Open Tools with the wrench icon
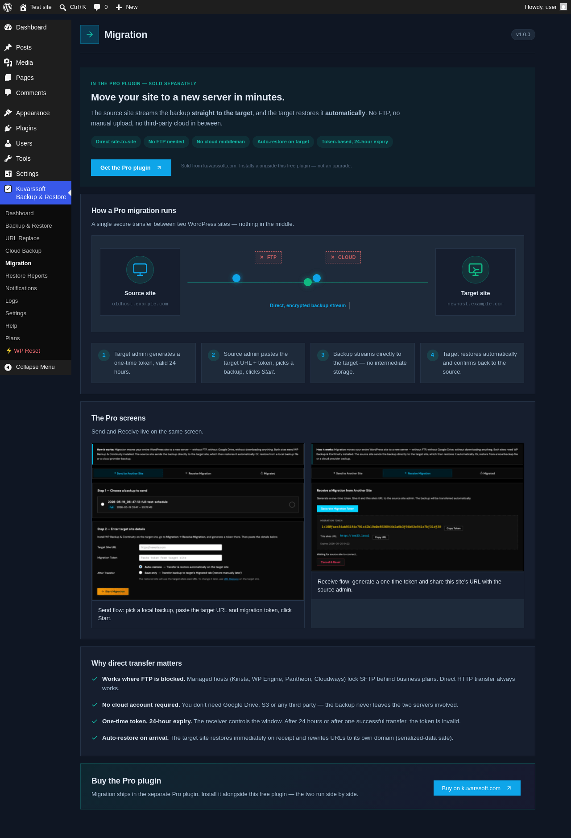This screenshot has width=571, height=838. tap(8, 158)
